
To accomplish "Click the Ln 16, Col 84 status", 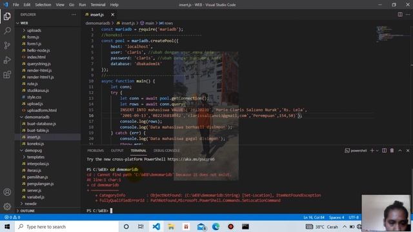I will tap(314, 218).
